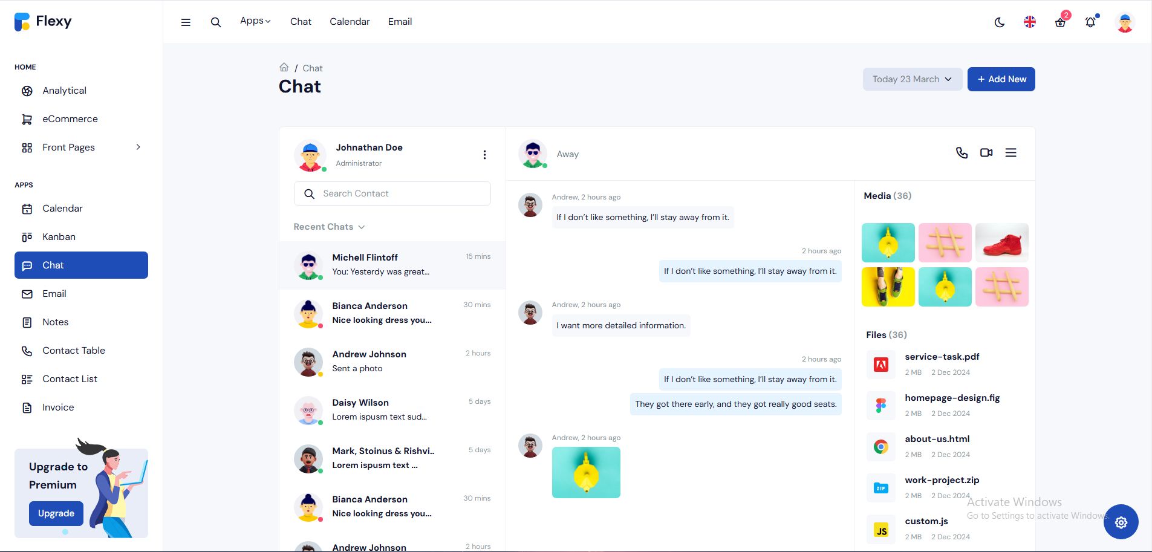The height and width of the screenshot is (552, 1152).
Task: Open the language selector UK flag
Action: coord(1030,22)
